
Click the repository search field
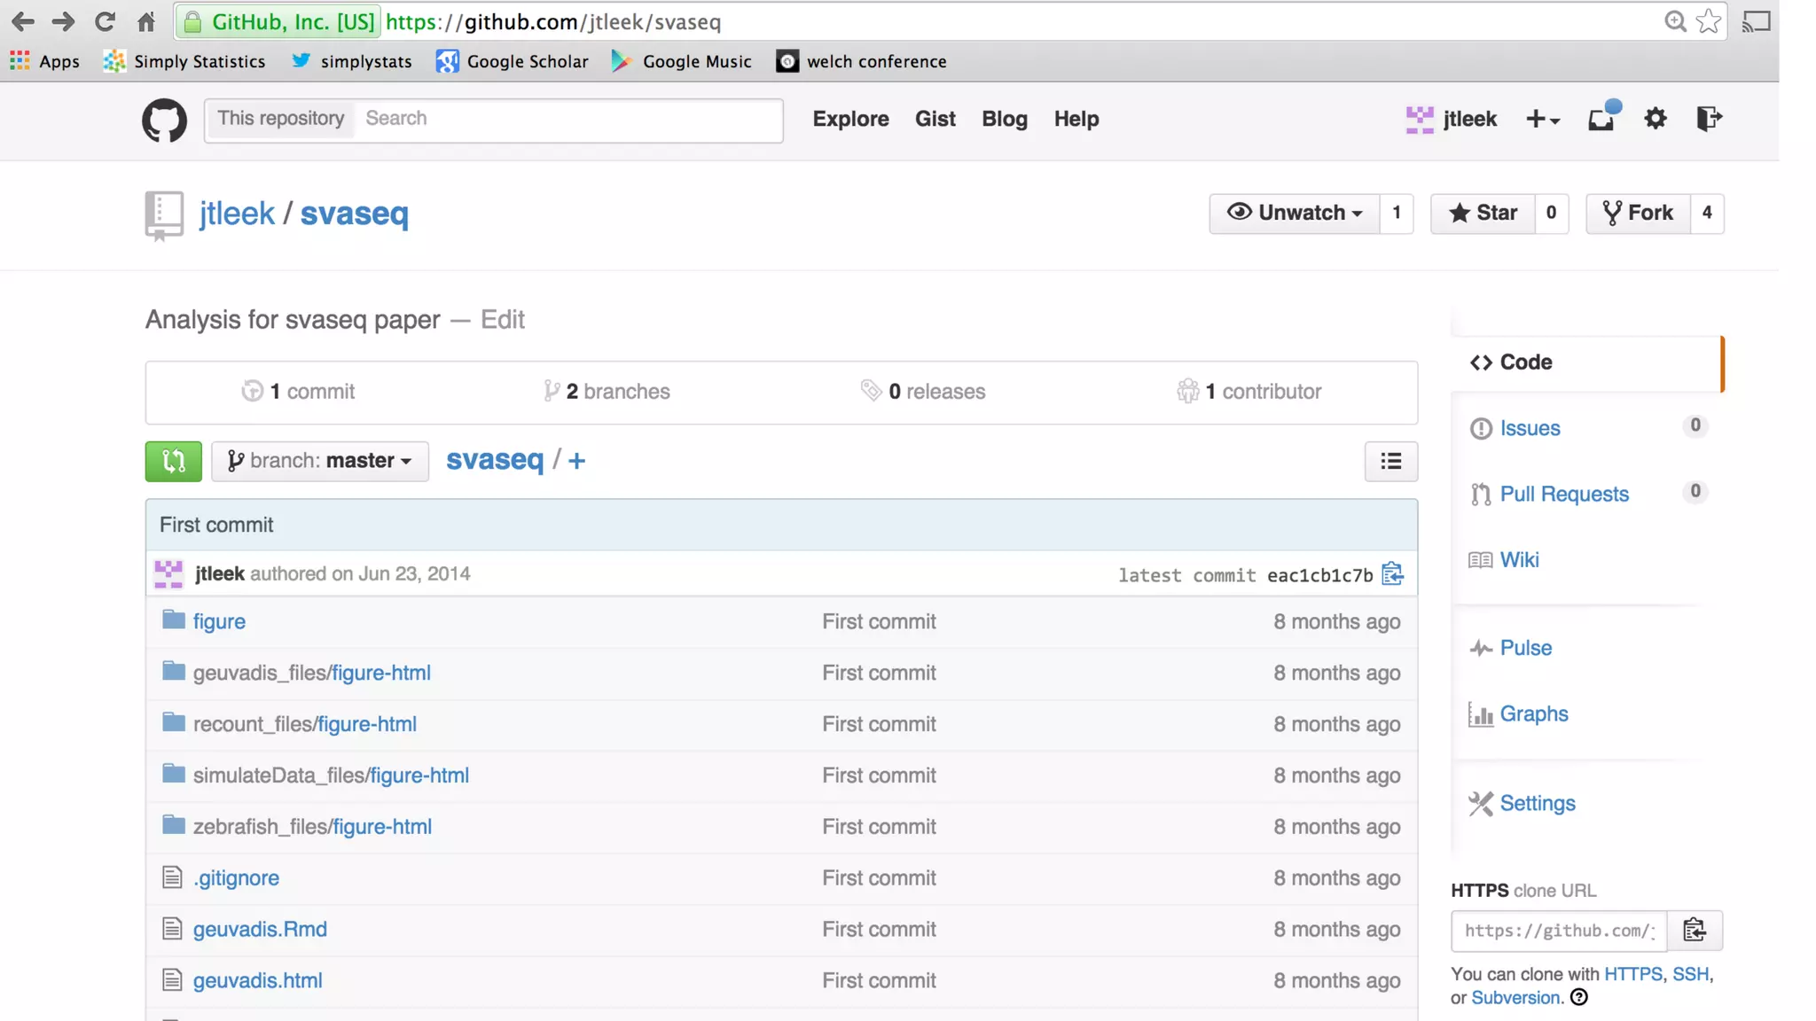pos(567,119)
